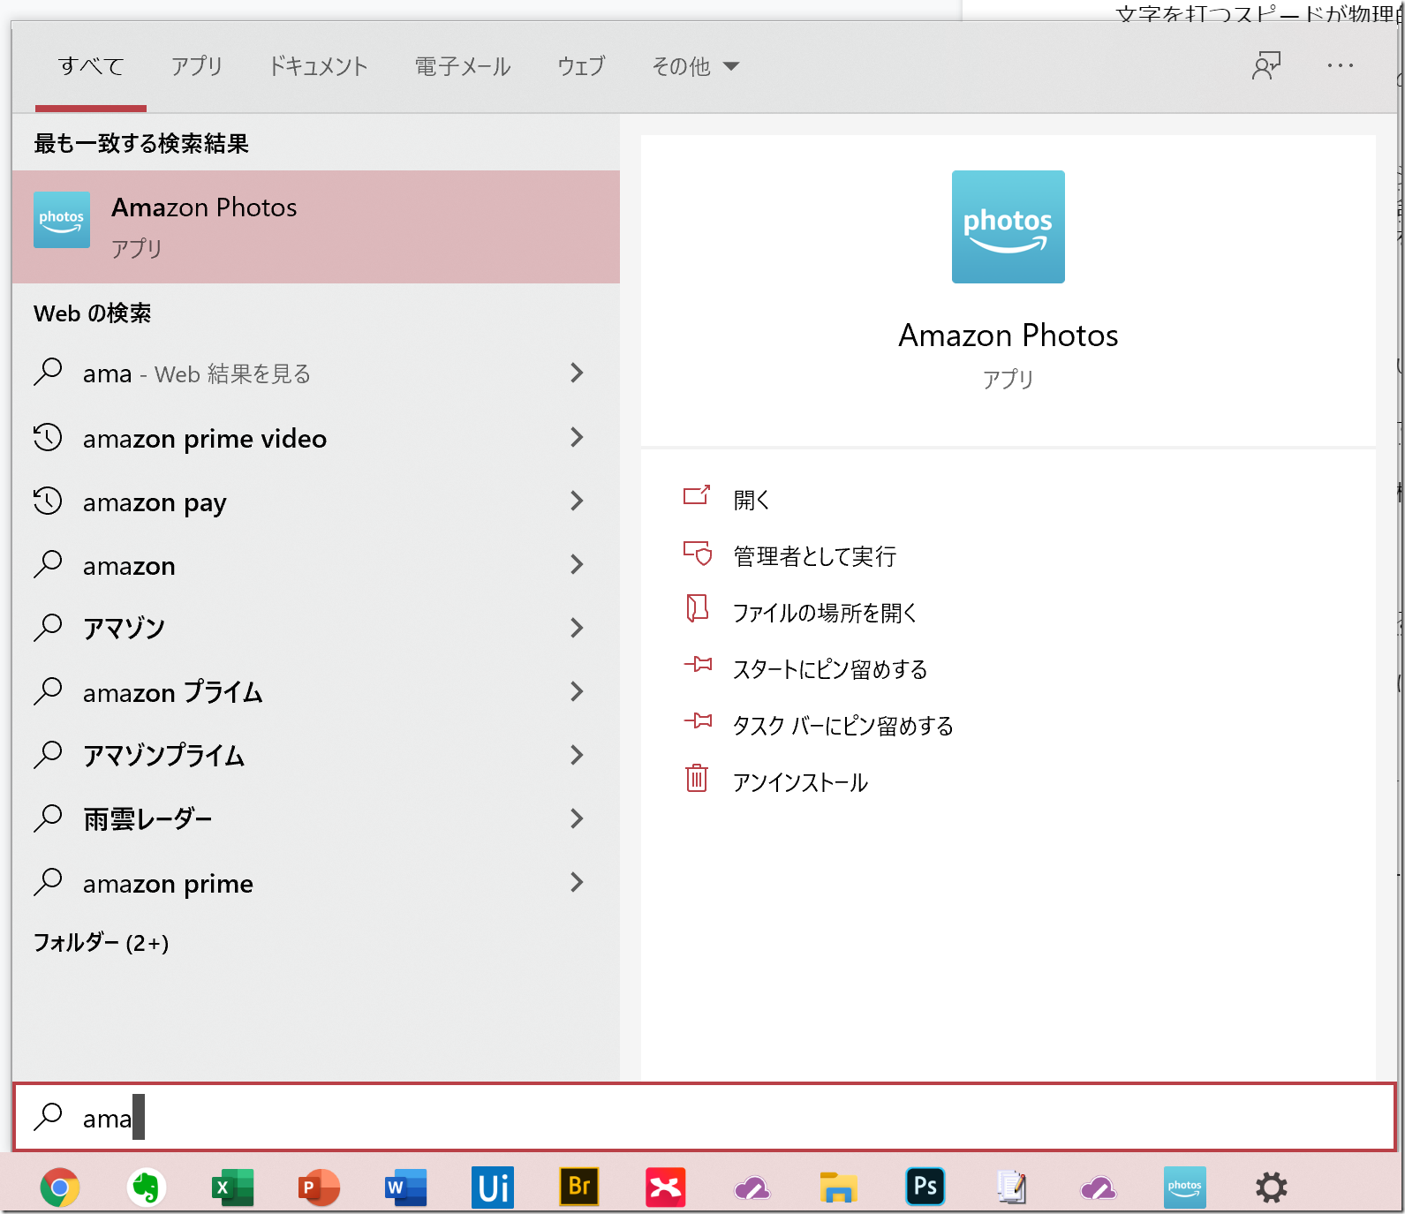Click the 開く open icon
Viewport: 1405px width, 1214px height.
tap(697, 495)
